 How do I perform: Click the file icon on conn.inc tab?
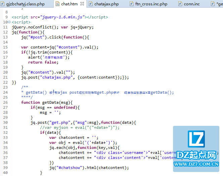180,4
